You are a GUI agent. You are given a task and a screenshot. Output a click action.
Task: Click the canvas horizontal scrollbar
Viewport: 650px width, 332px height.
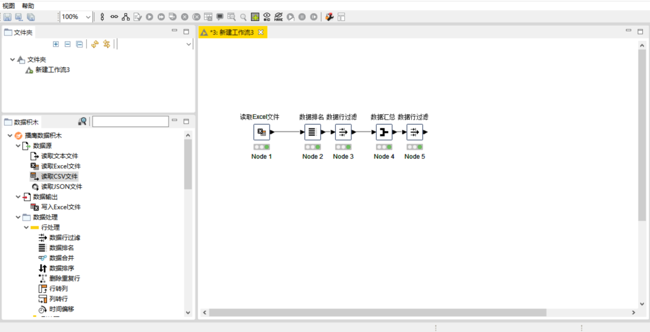(x=377, y=313)
